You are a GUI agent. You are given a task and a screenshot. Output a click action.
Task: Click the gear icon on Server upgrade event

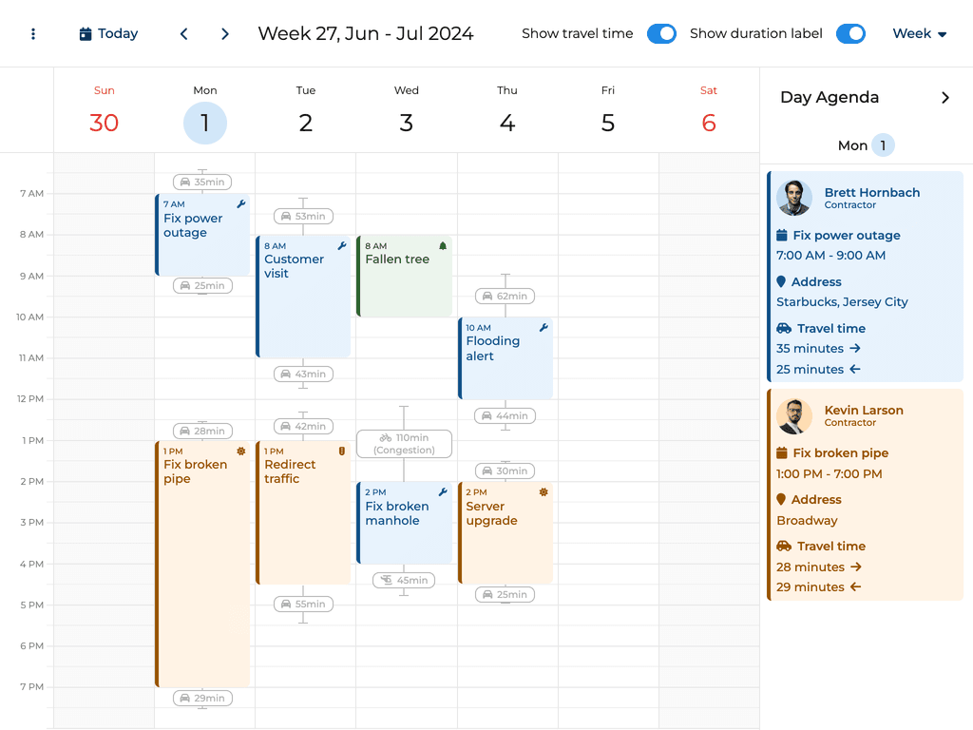point(544,492)
